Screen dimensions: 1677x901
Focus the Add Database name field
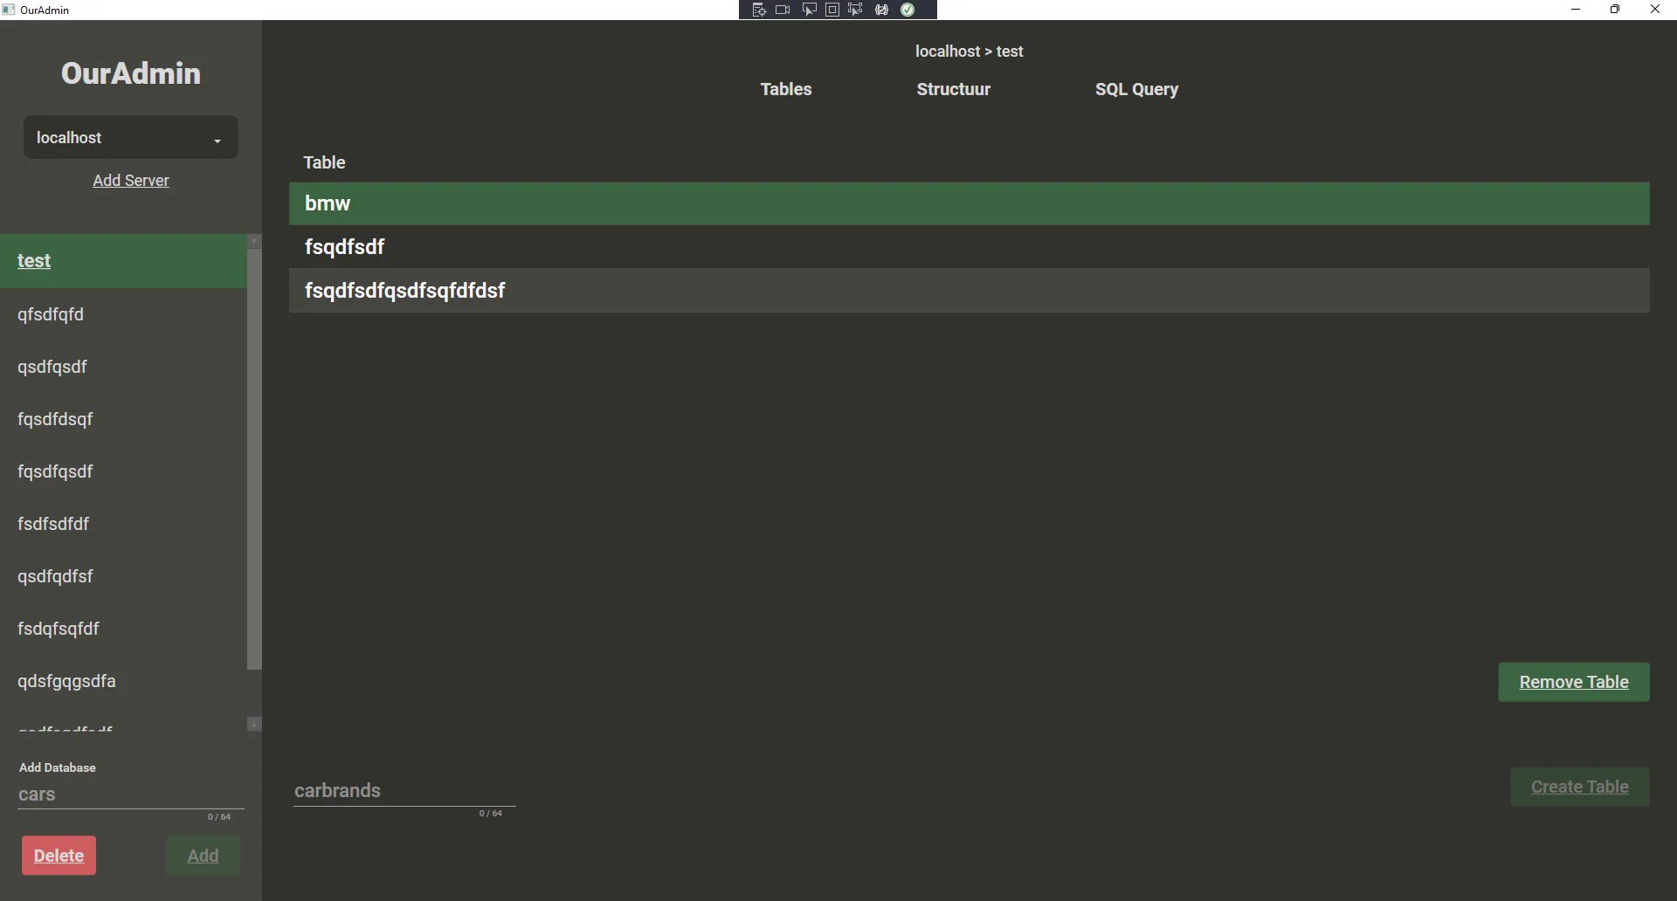(x=130, y=794)
